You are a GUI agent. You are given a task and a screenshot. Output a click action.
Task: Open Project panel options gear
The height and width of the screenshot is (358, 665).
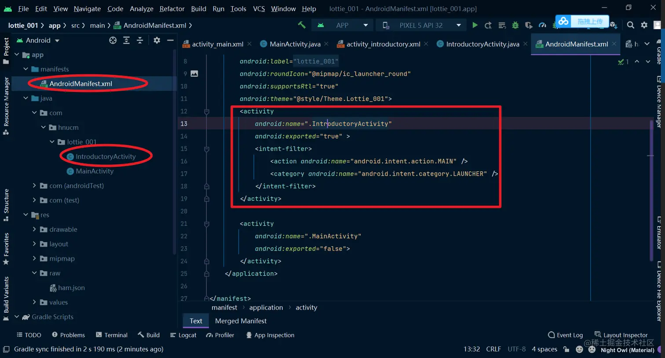click(x=157, y=40)
